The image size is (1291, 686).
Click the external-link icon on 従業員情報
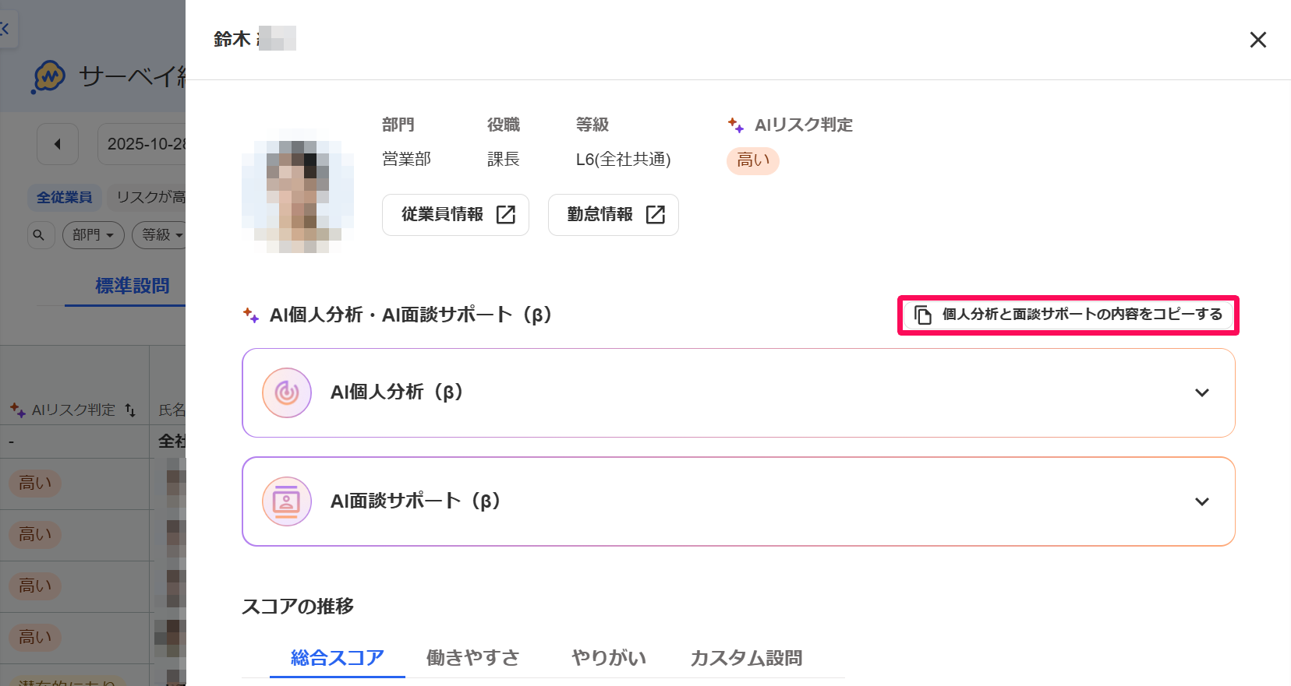tap(506, 215)
